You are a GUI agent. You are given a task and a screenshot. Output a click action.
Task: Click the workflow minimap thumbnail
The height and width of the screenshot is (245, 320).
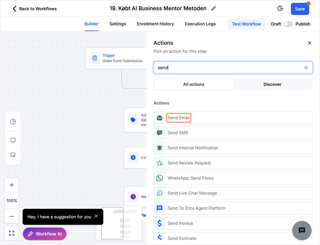(119, 223)
